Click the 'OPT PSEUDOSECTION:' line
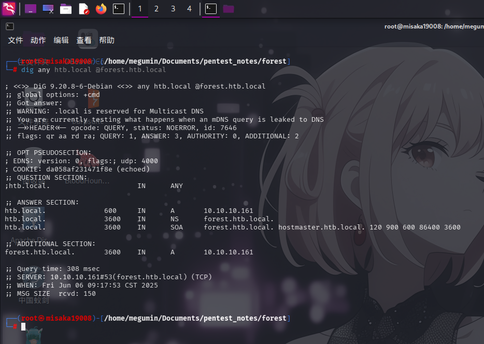Viewport: 484px width, 344px height. [48, 153]
